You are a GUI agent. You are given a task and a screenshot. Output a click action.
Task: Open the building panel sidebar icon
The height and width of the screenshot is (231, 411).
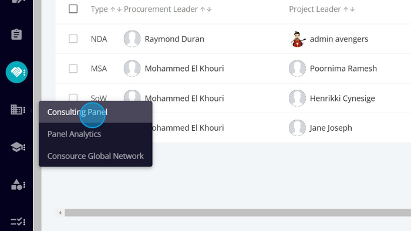click(x=18, y=110)
